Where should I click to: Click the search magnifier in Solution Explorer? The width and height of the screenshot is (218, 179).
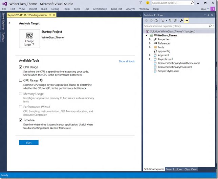click(x=210, y=26)
